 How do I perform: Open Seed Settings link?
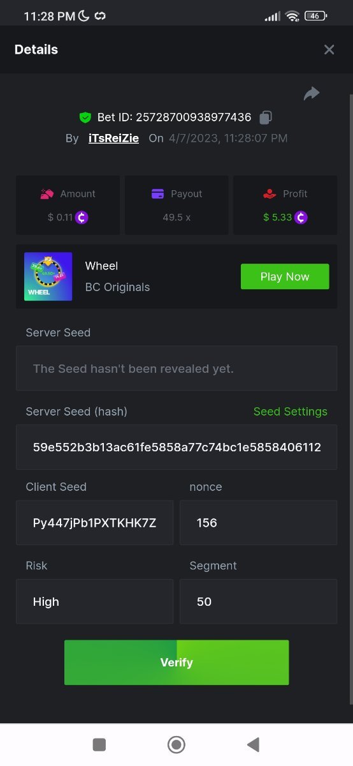(x=291, y=412)
